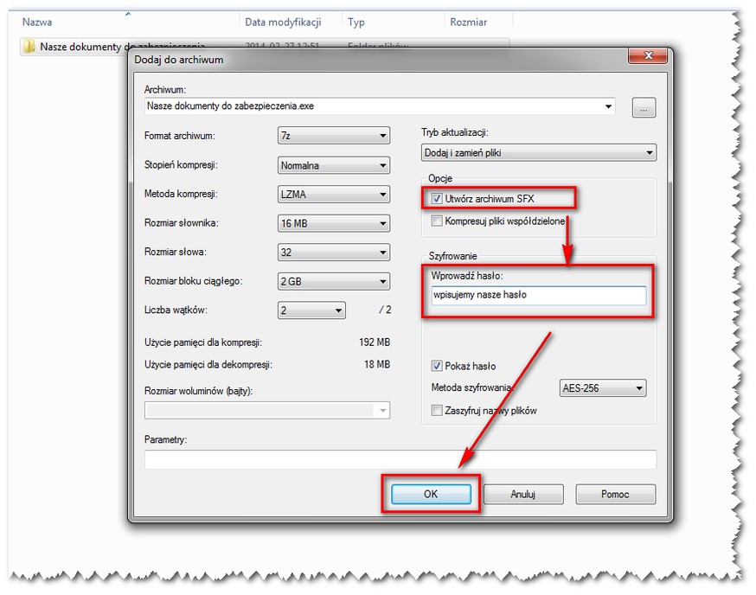Click the Pomoc button

tap(615, 495)
